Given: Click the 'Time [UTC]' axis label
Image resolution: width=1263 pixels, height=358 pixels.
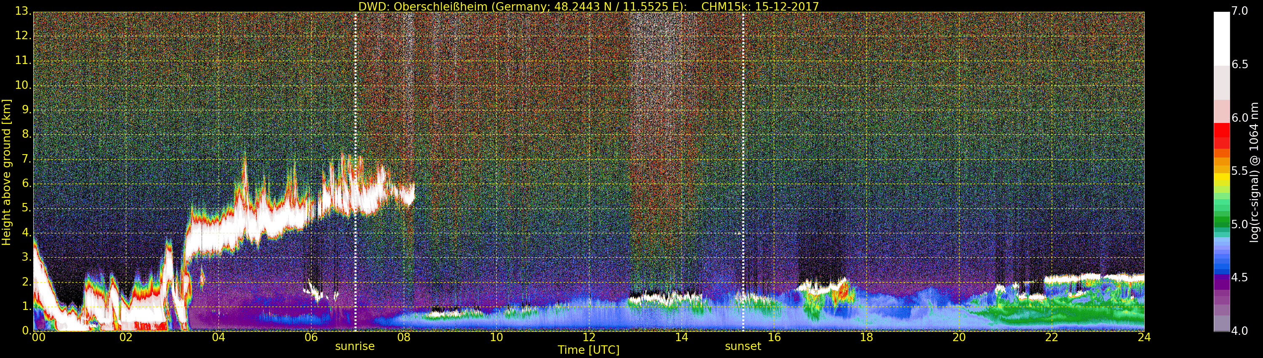Looking at the screenshot, I should 589,350.
